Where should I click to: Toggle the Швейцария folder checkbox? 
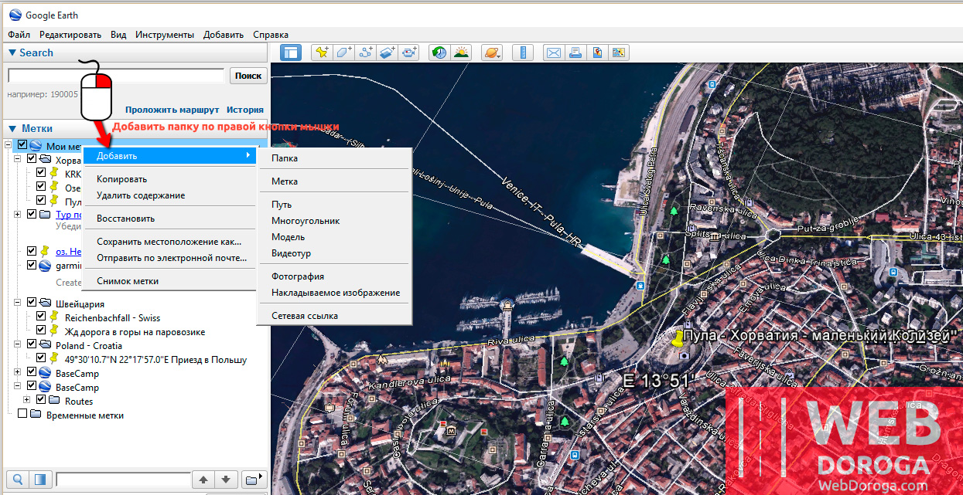[x=32, y=303]
